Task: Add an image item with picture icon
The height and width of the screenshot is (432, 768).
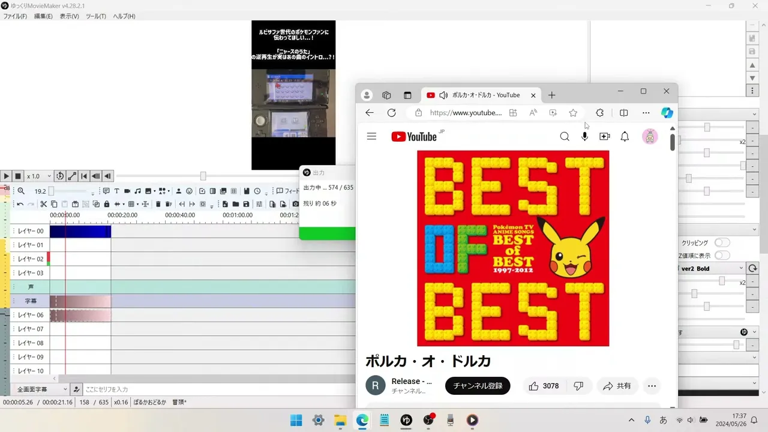Action: [x=148, y=191]
